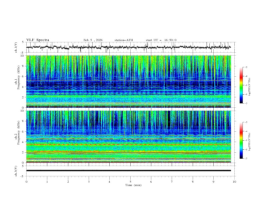Select the "station=ATH" header label
The height and width of the screenshot is (204, 264).
[x=124, y=40]
